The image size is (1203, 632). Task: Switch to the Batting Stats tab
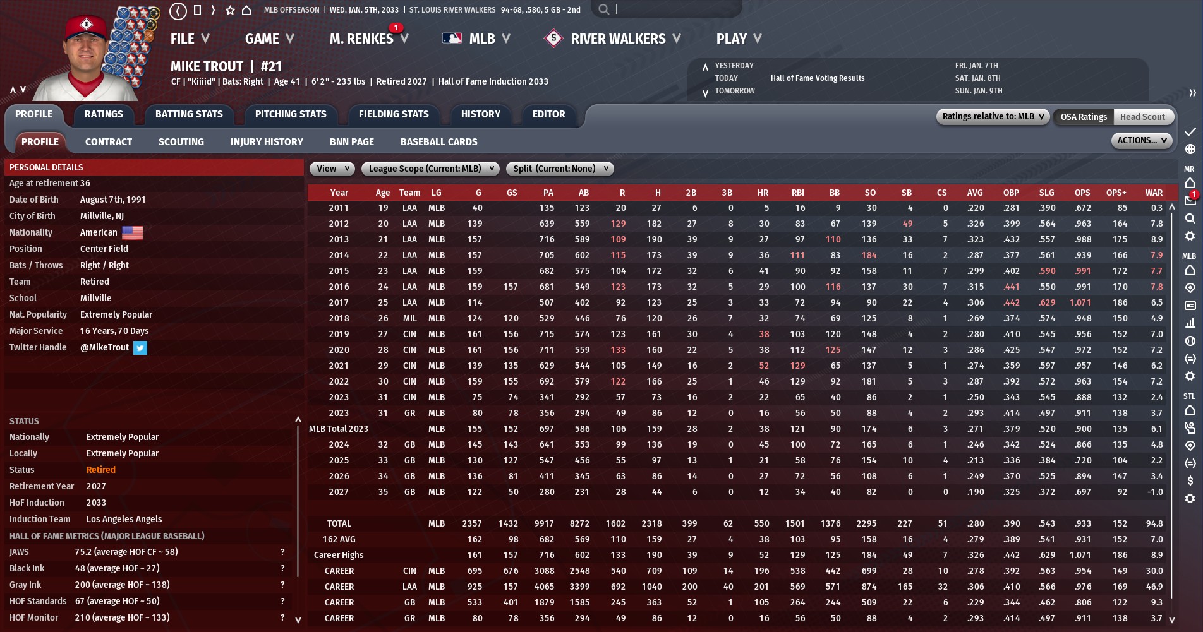point(189,114)
